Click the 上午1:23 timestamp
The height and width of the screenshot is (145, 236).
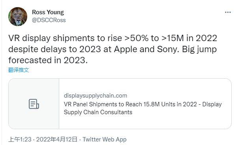point(20,139)
